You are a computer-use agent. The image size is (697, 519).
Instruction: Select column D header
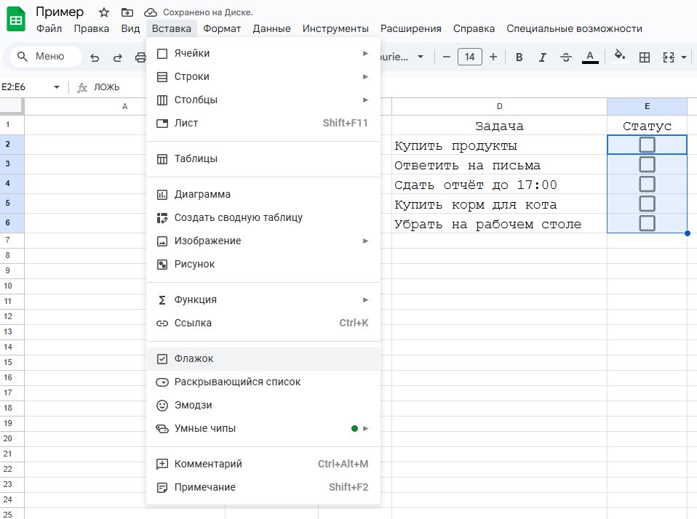pos(499,107)
